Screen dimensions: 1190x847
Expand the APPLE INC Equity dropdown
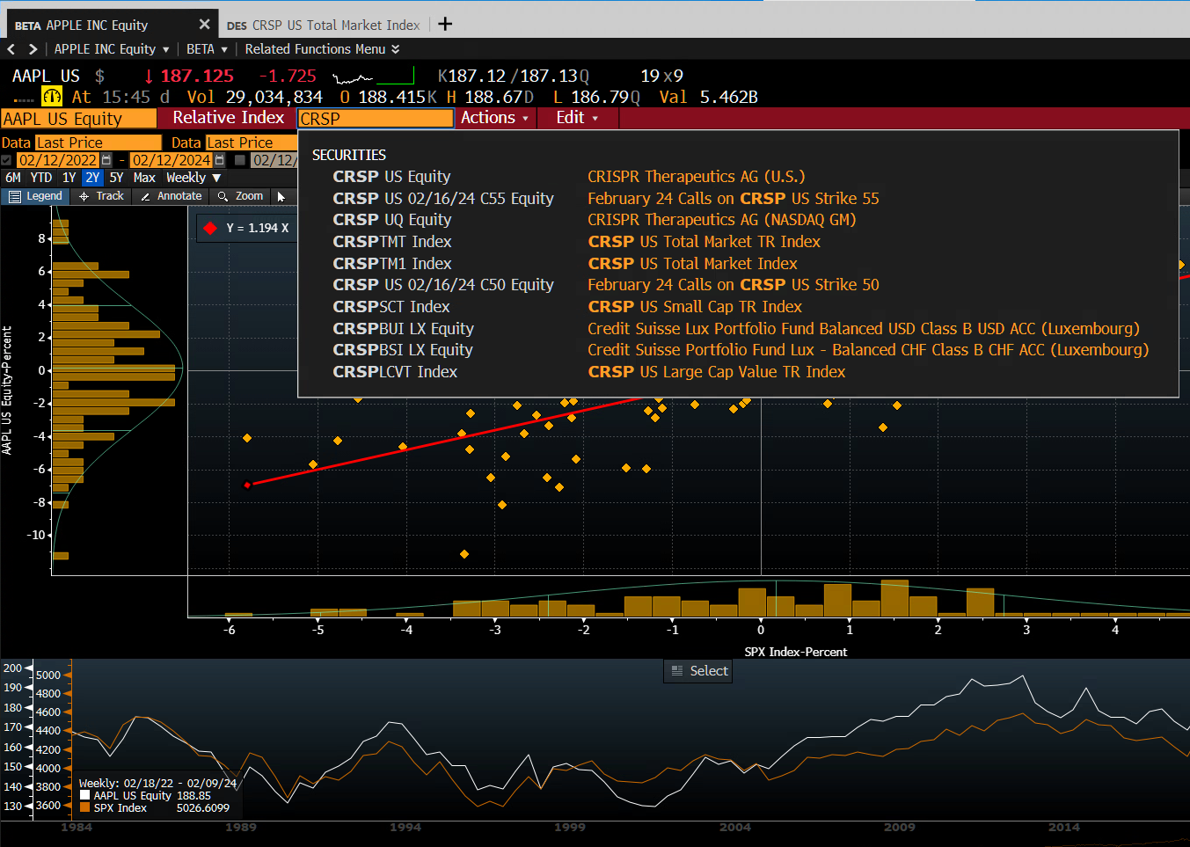112,49
